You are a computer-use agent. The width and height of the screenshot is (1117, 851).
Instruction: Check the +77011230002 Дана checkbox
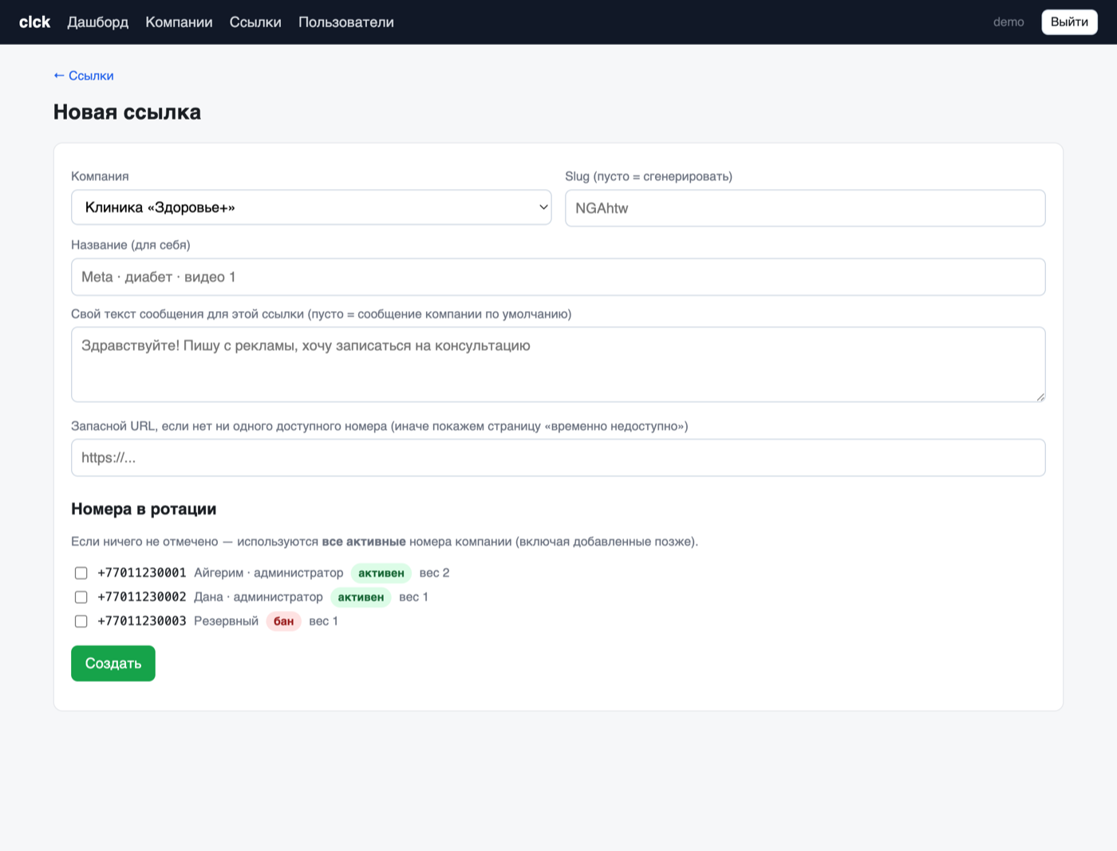coord(81,597)
